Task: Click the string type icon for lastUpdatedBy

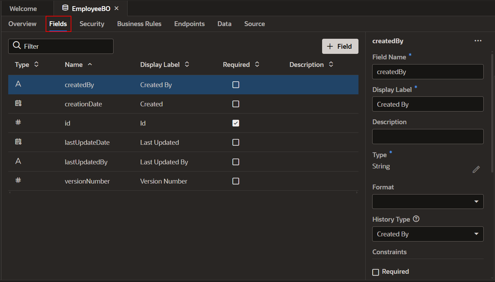Action: [x=18, y=161]
